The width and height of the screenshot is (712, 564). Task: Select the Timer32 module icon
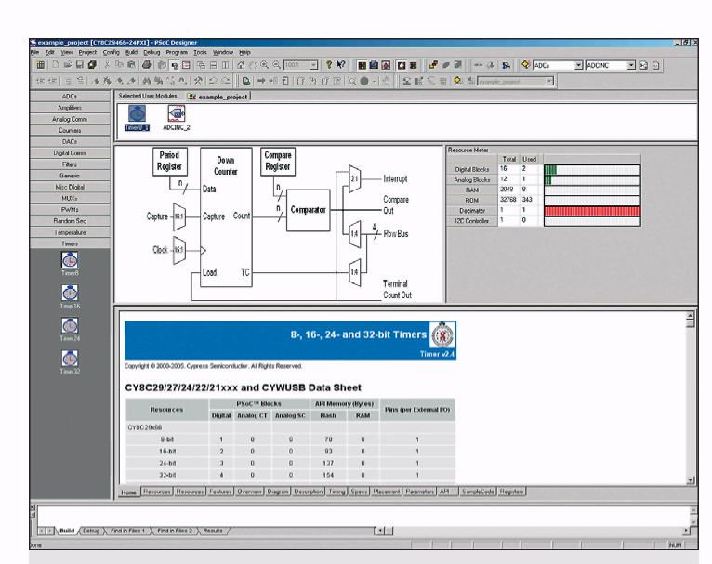pos(70,359)
